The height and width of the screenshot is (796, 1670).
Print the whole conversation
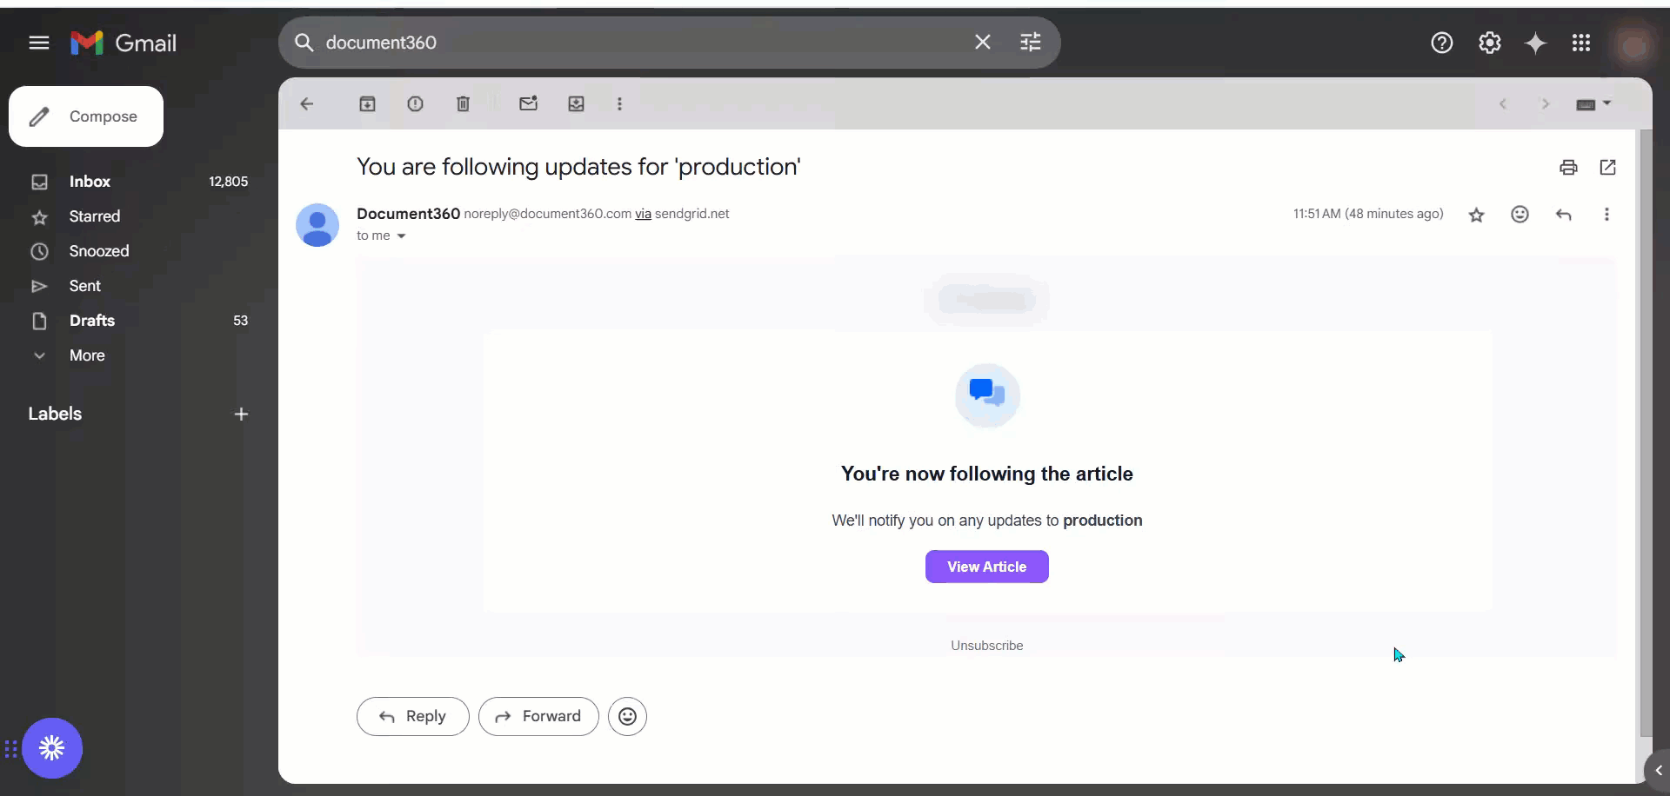[x=1568, y=168]
